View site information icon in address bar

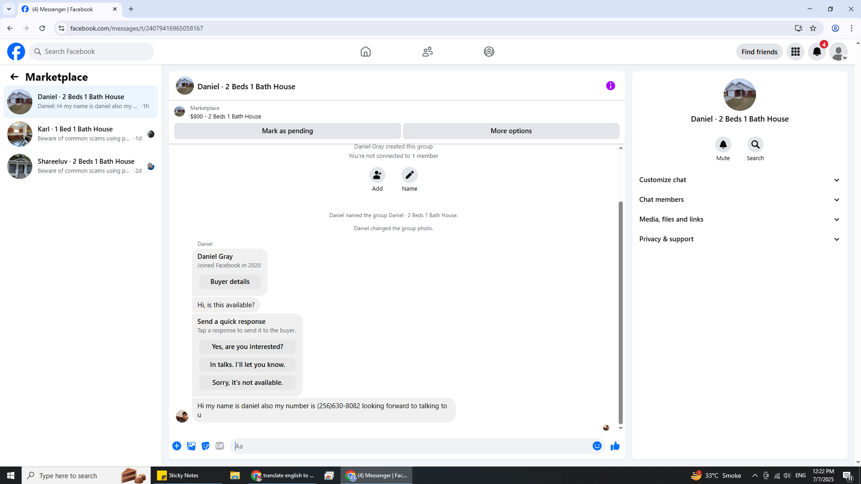pyautogui.click(x=61, y=28)
